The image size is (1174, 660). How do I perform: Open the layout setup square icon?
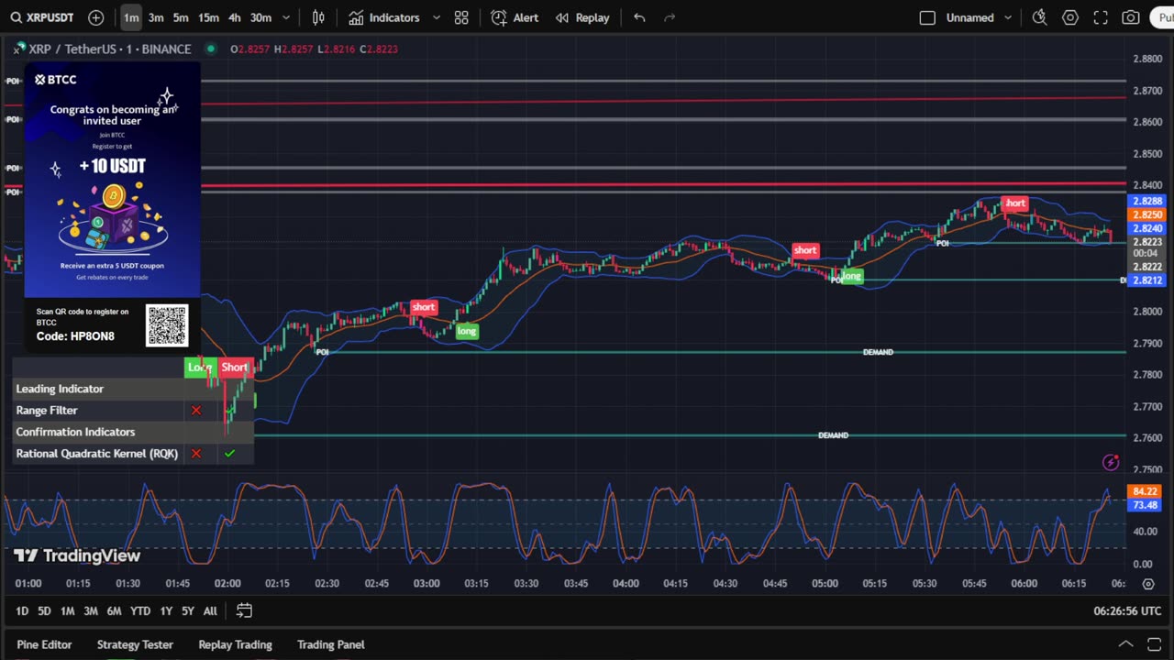pos(927,17)
